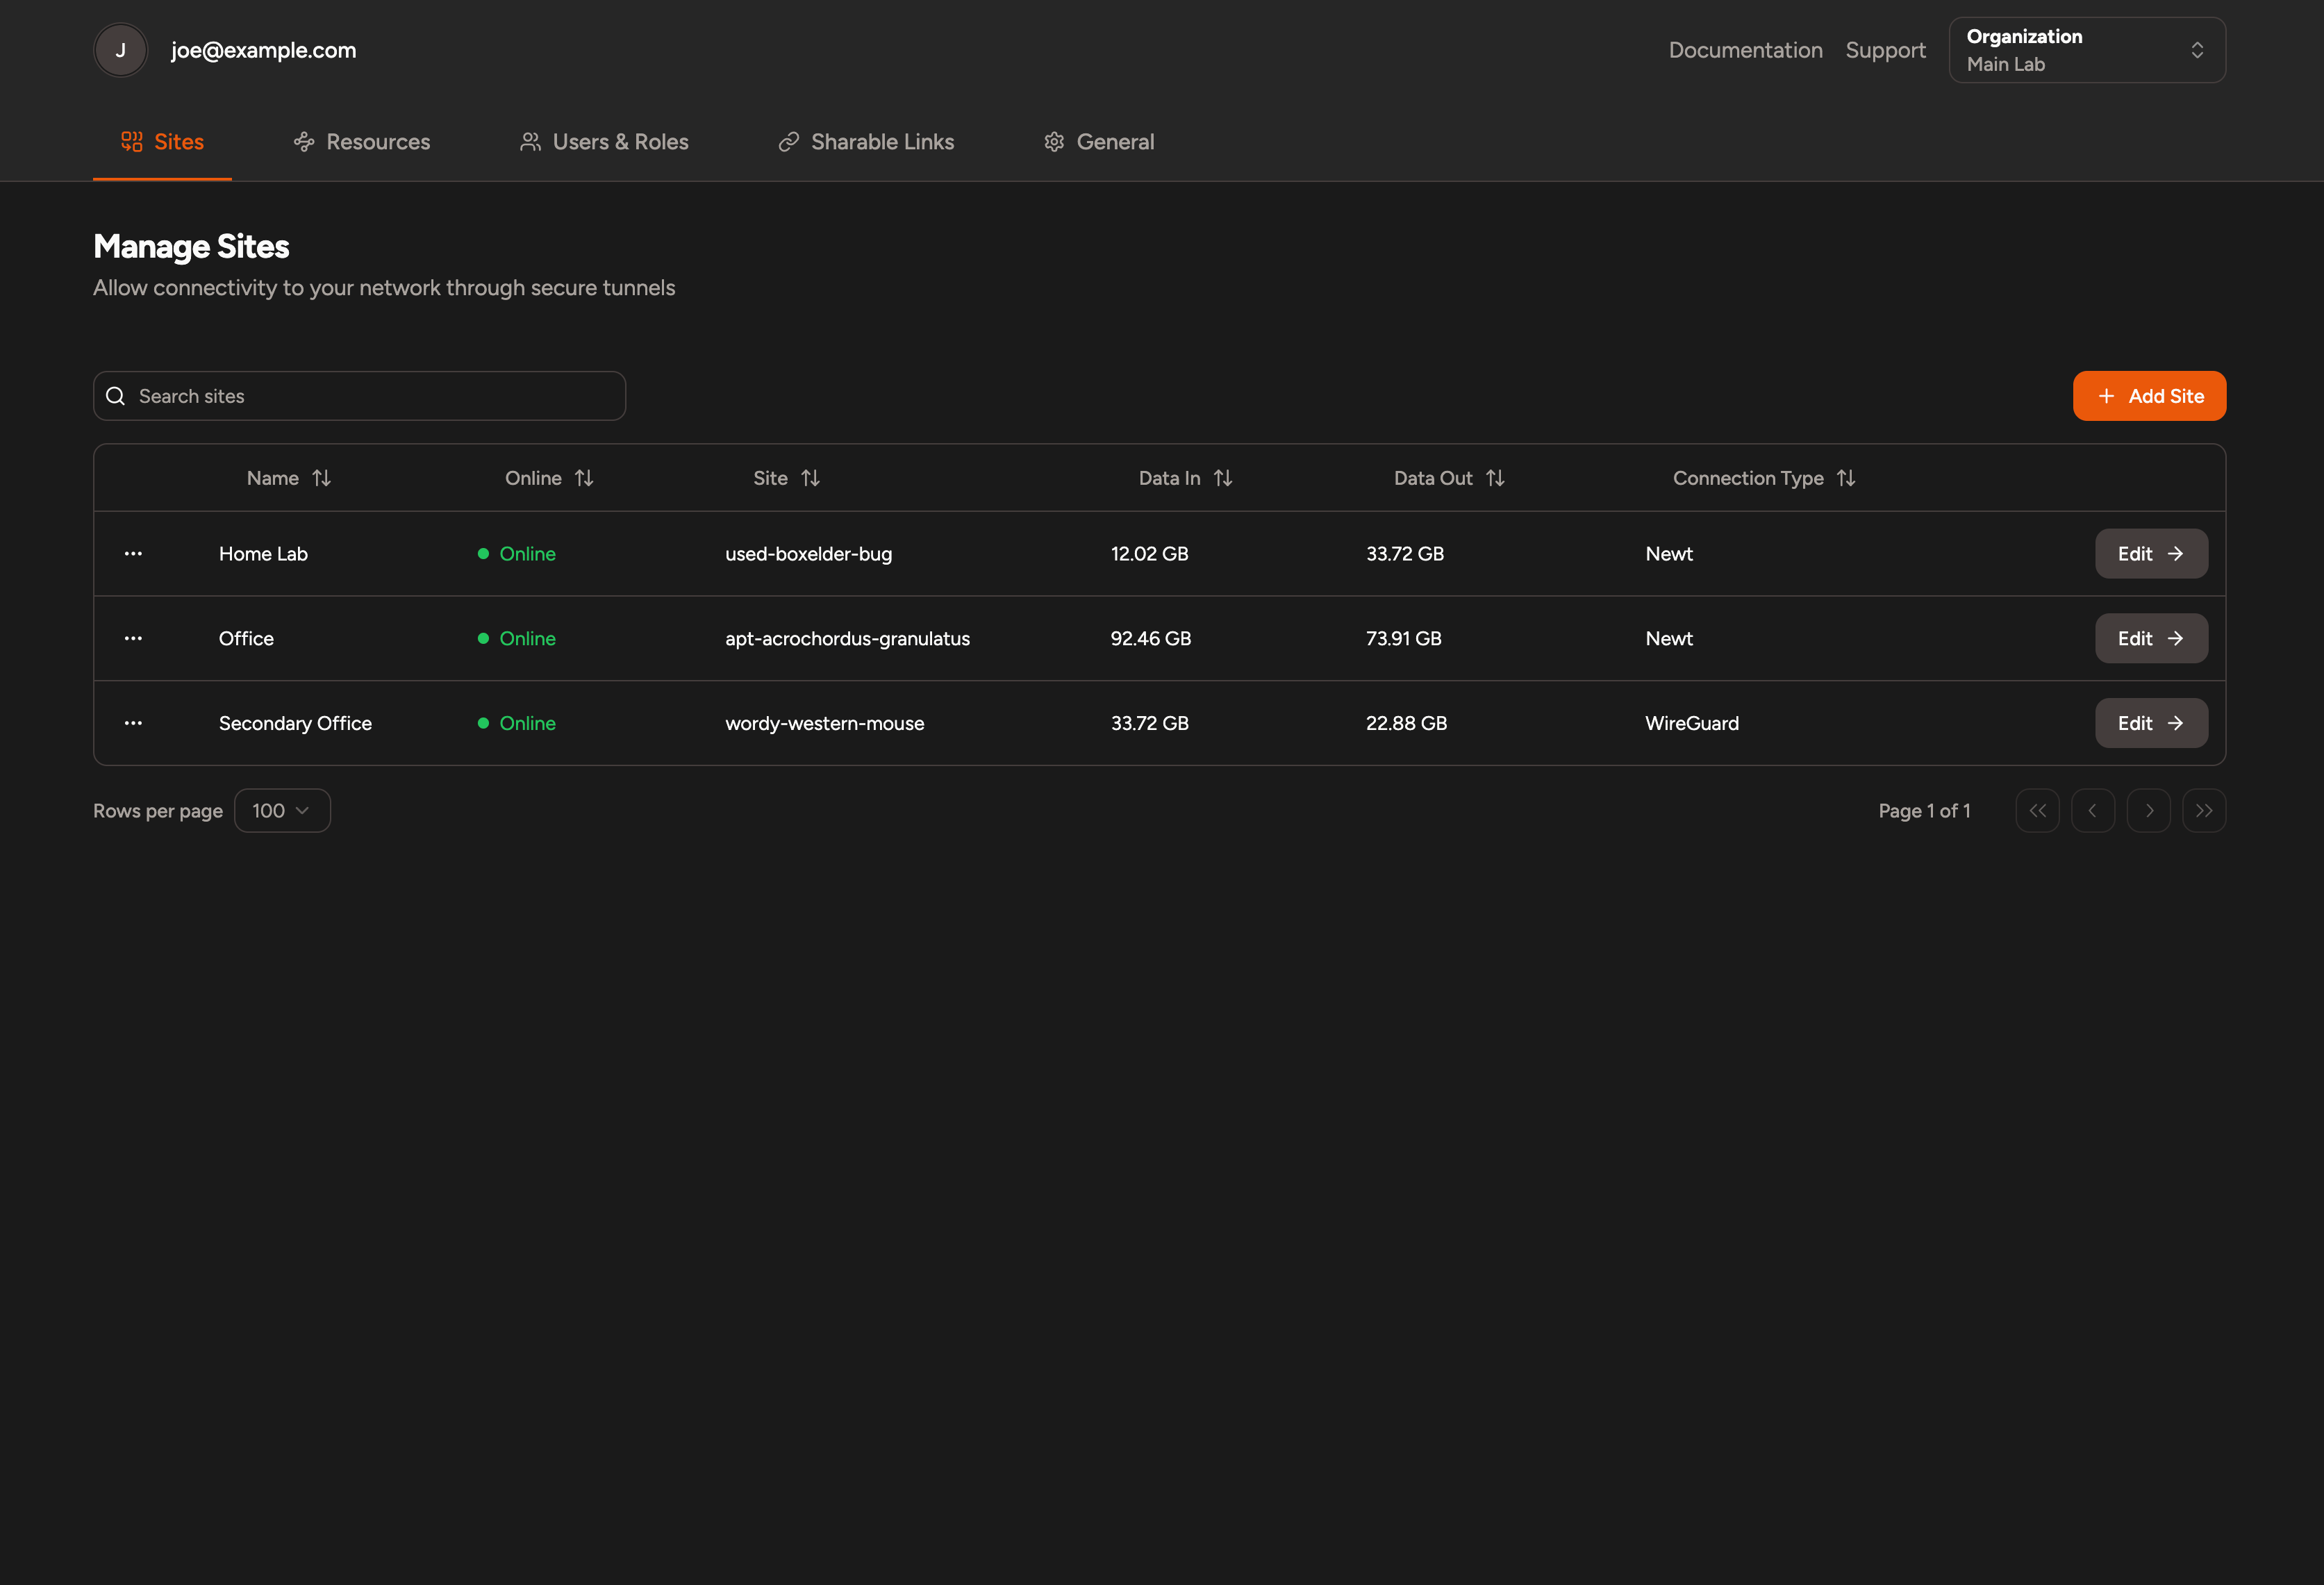Open the Support menu item
Screen dimensions: 2324x1585
1885,49
